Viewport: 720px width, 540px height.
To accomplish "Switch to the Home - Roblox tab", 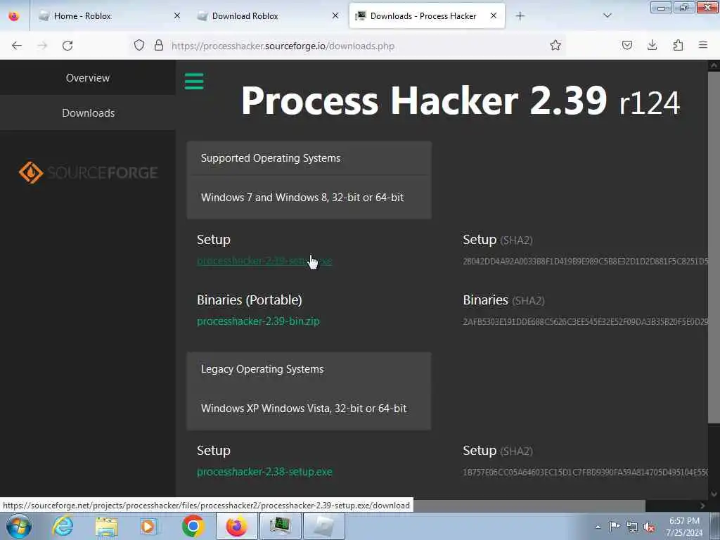I will pyautogui.click(x=109, y=16).
